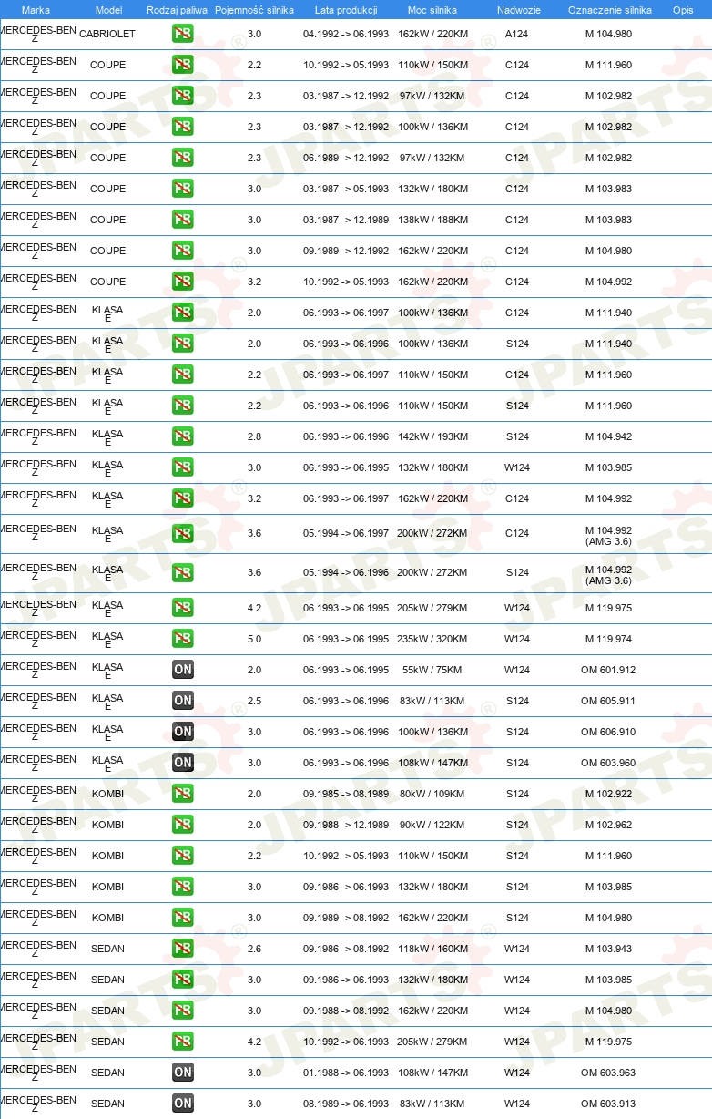Viewport: 712px width, 1119px height.
Task: Click the petrol icon in the SEDAN 4.2 row
Action: point(183,1042)
